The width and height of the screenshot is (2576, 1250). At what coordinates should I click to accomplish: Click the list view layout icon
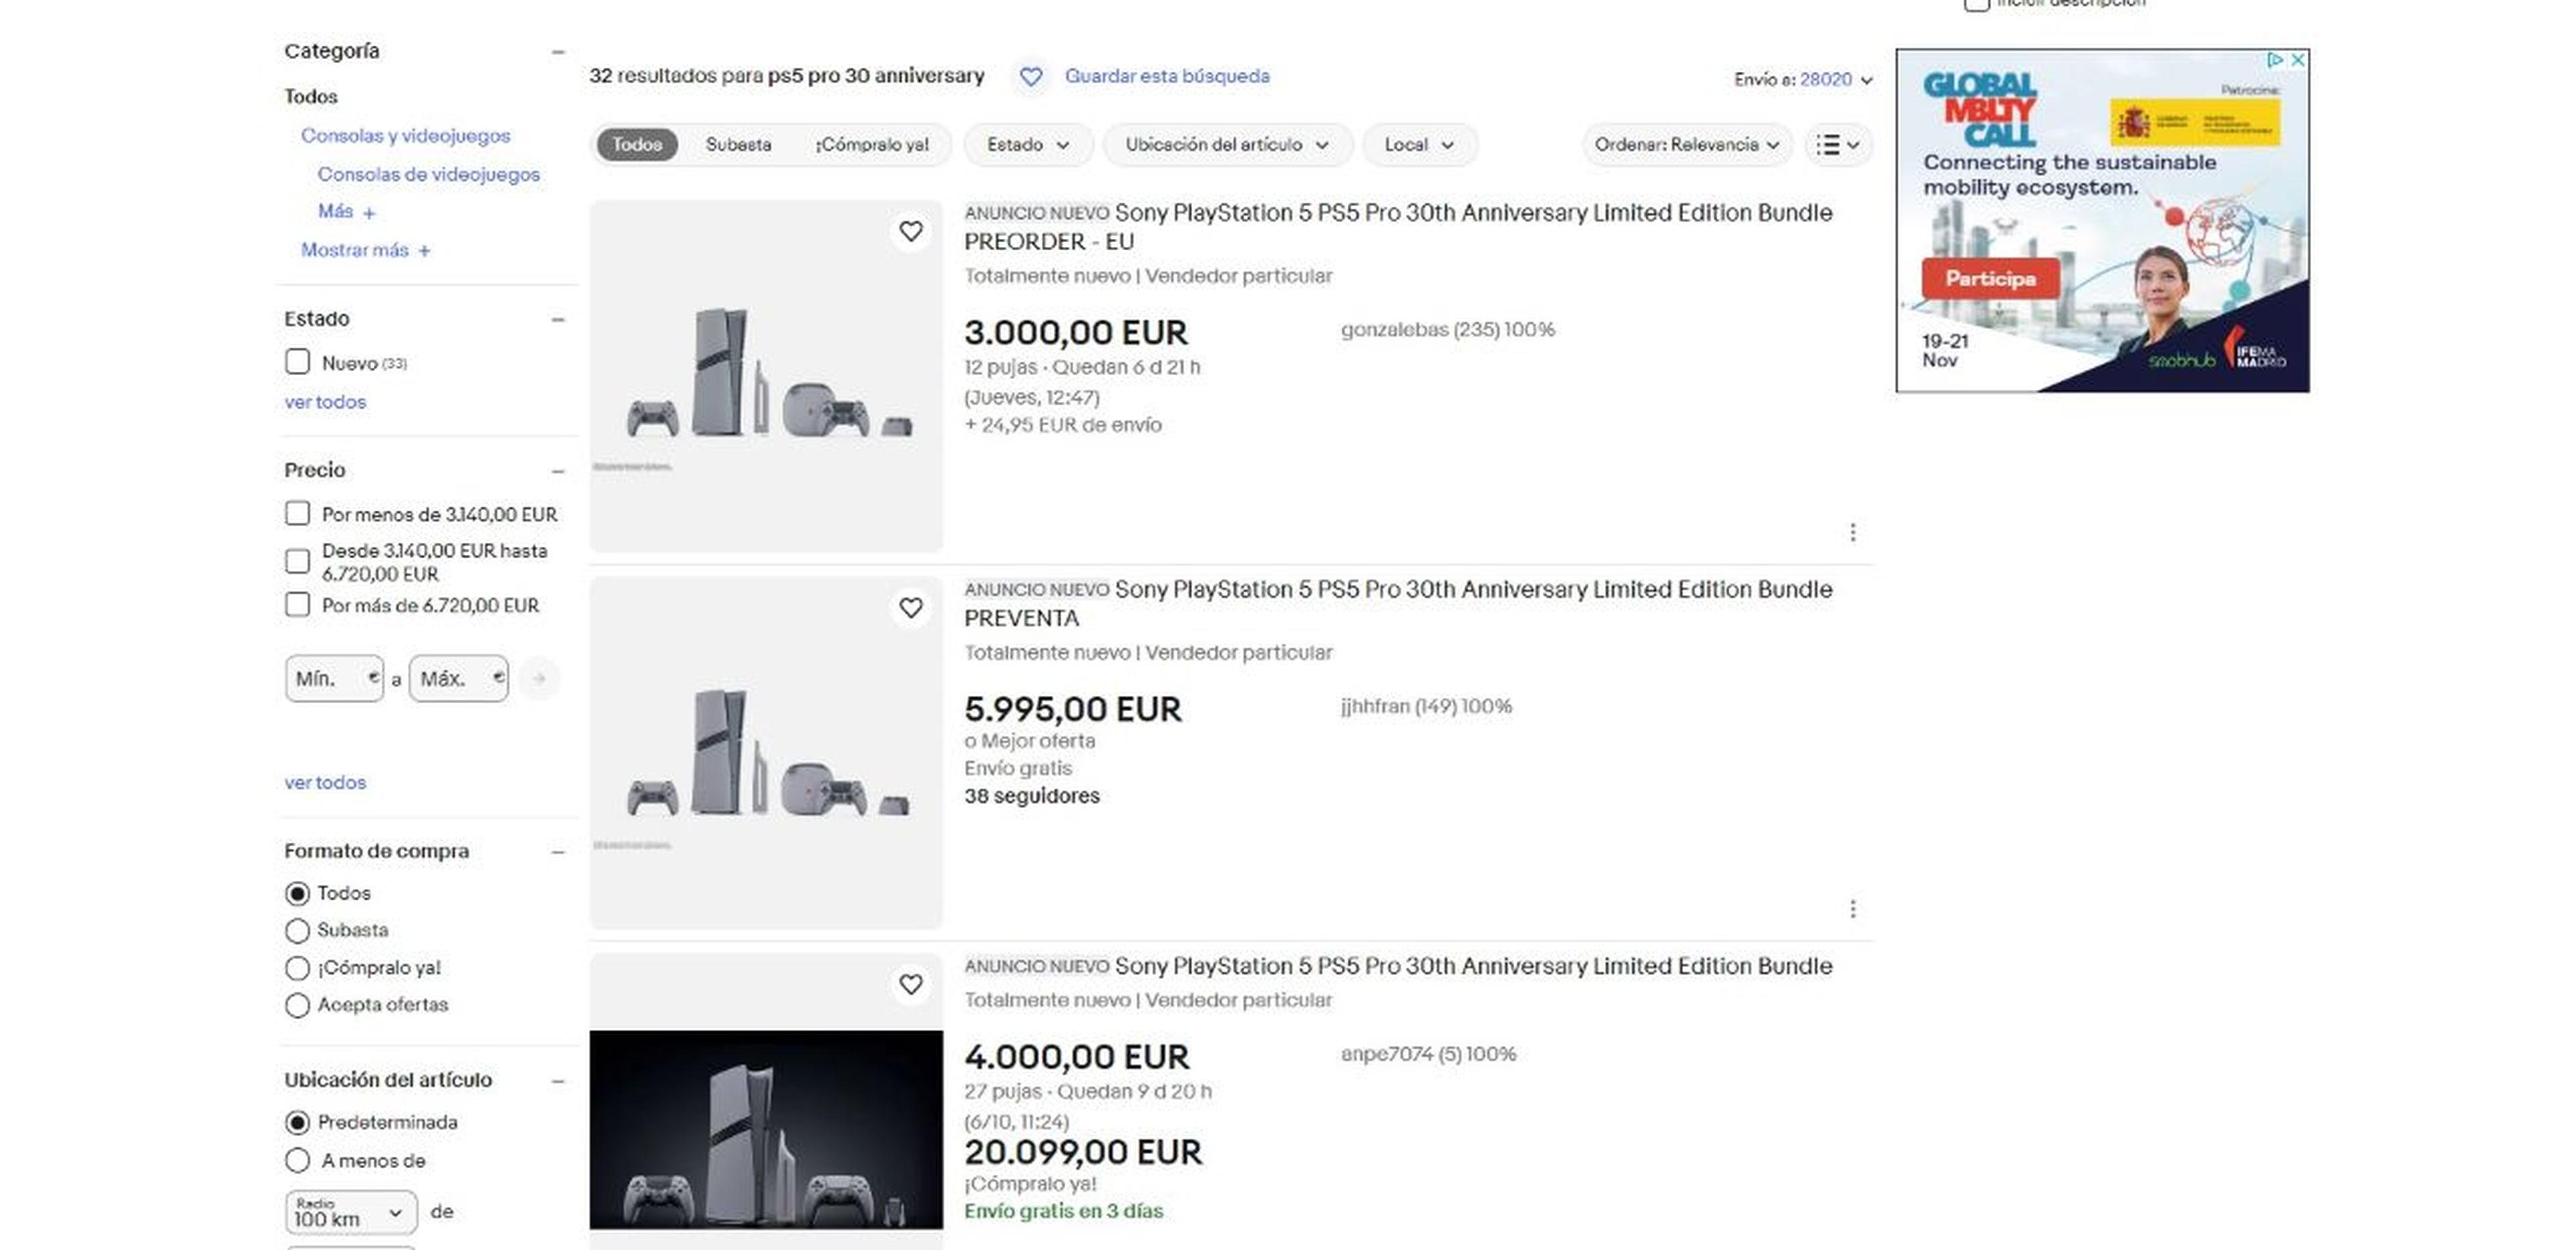point(1838,145)
